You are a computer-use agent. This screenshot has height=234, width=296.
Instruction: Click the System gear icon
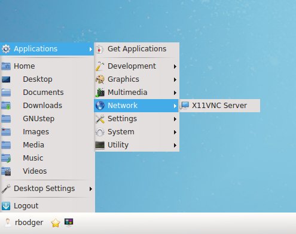(x=100, y=132)
